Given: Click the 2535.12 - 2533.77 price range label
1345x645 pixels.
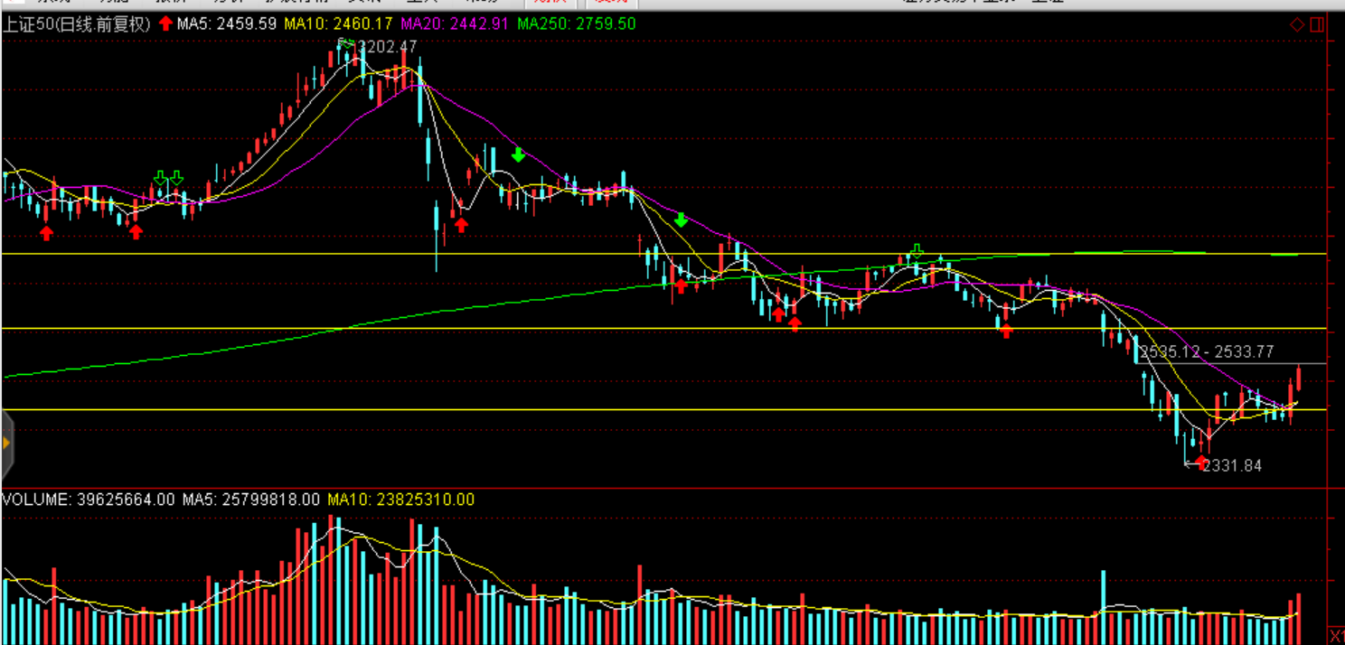Looking at the screenshot, I should click(1207, 352).
